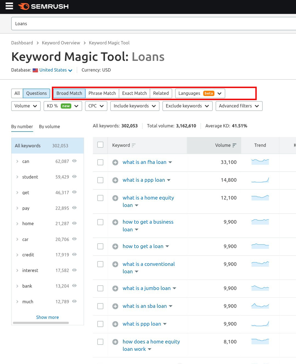
Task: Expand the 'credit' keyword group
Action: tap(17, 255)
